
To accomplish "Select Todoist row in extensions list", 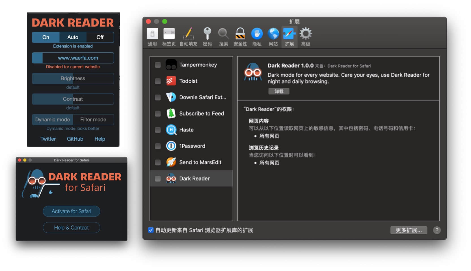I will [x=191, y=81].
